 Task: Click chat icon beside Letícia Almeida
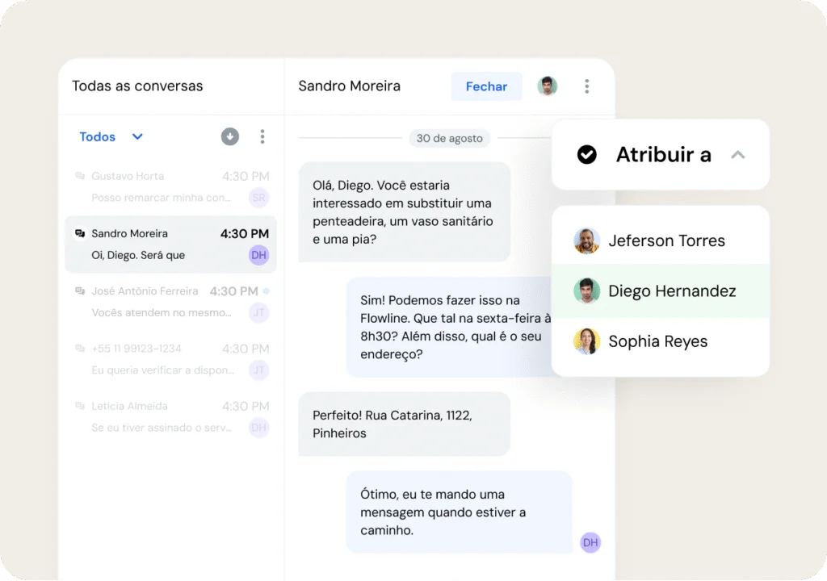[x=80, y=405]
